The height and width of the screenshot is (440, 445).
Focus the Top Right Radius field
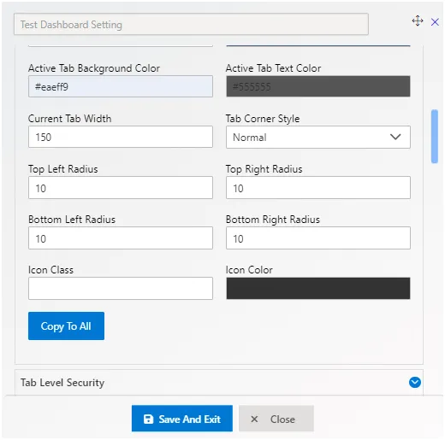[x=318, y=188]
